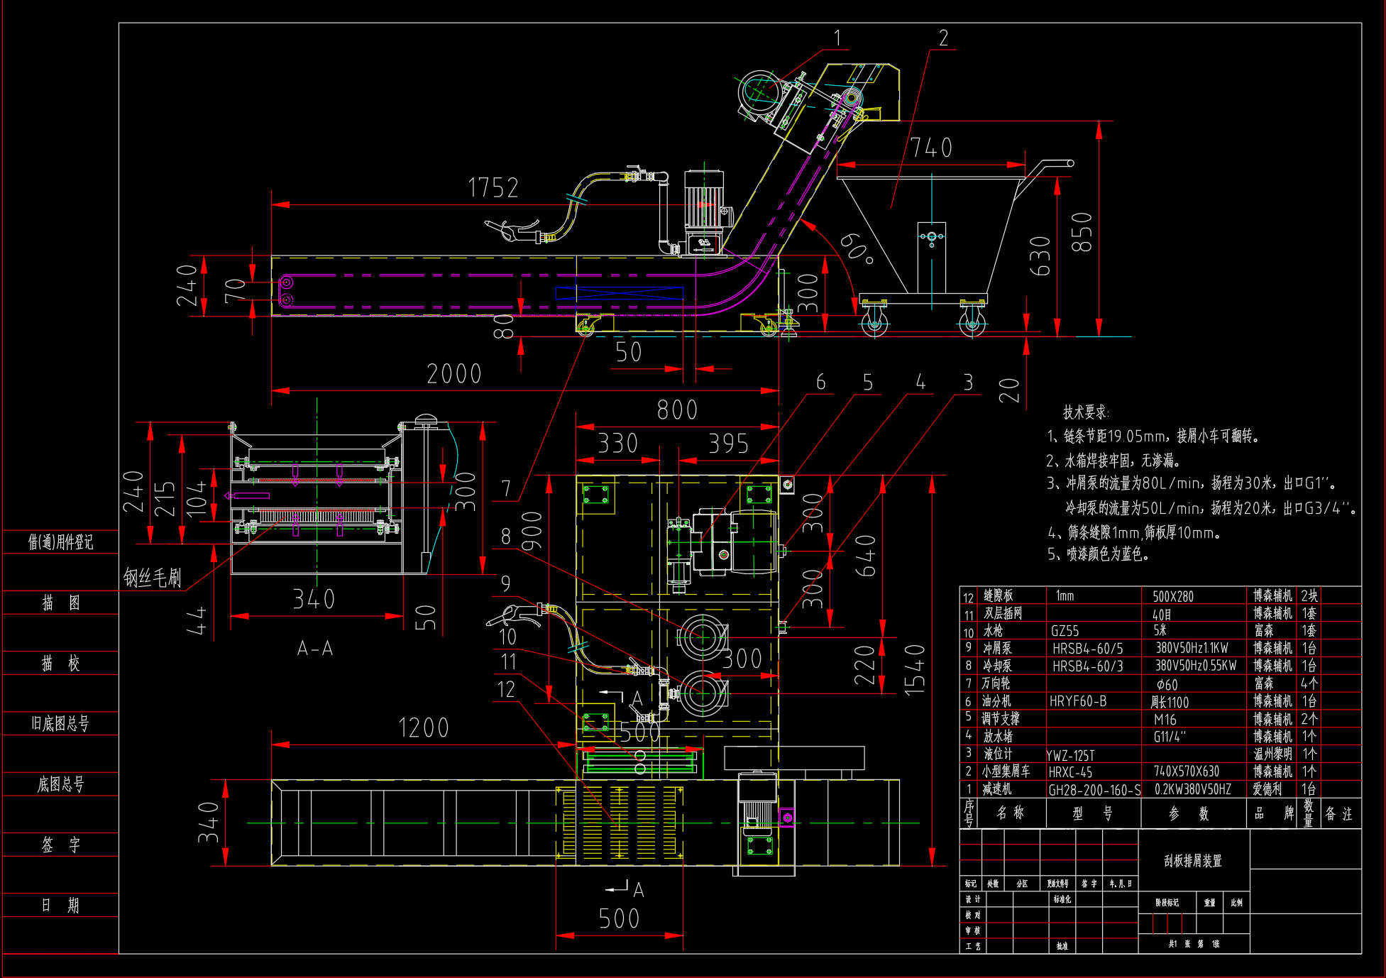Viewport: 1386px width, 978px height.
Task: Click the 1752 length dimension text
Action: tap(493, 188)
